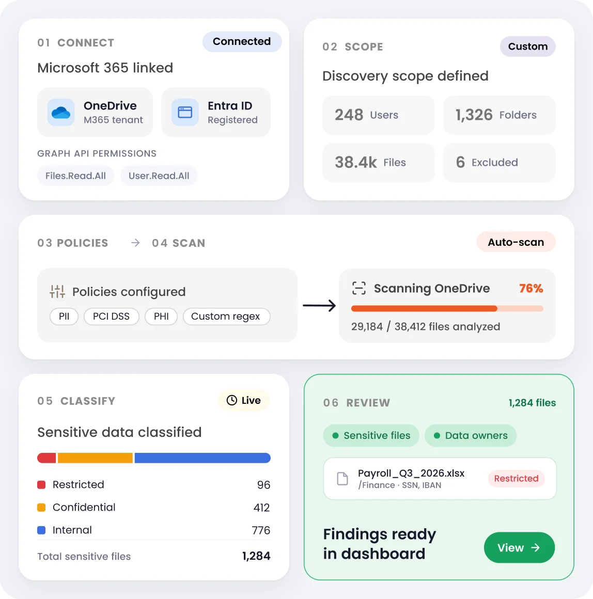Click the Custom scope badge
Viewport: 593px width, 599px height.
528,46
